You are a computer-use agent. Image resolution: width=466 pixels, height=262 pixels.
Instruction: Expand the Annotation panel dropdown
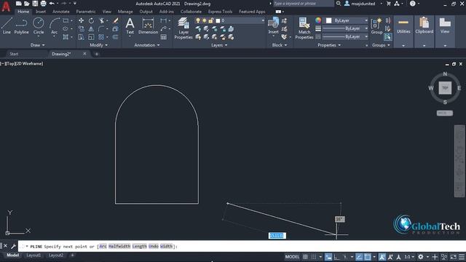147,45
